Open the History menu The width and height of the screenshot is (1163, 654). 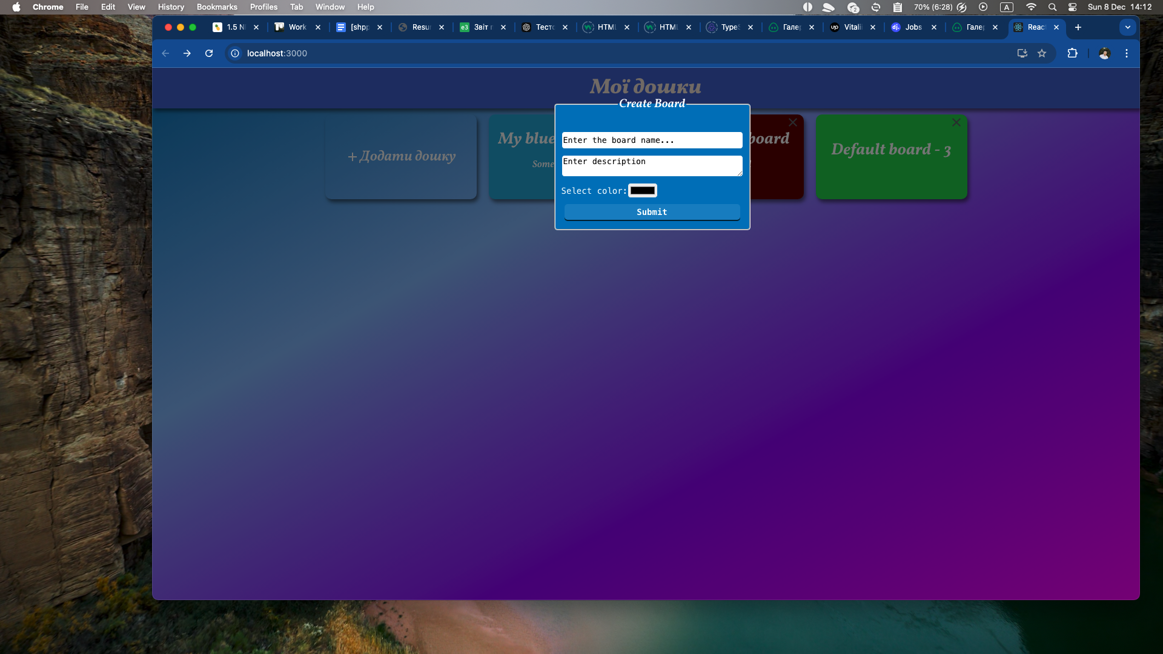coord(171,7)
